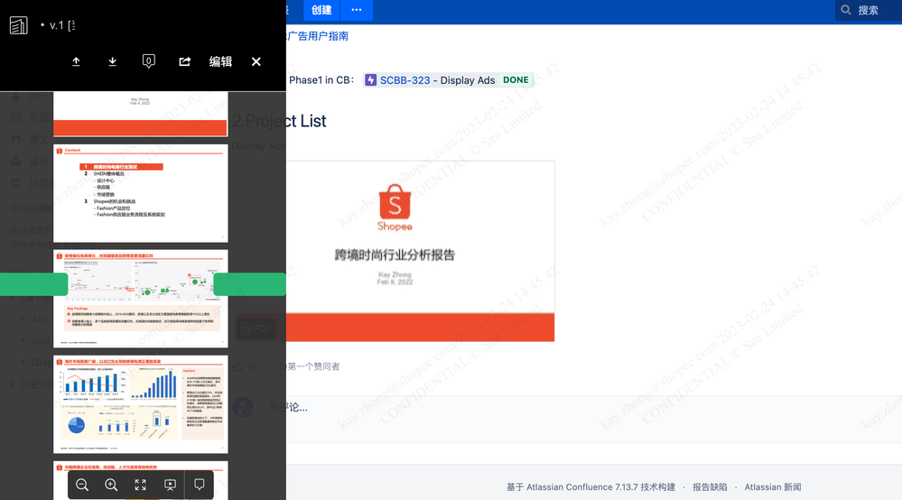Download the previewed file
The width and height of the screenshot is (902, 500).
tap(112, 61)
